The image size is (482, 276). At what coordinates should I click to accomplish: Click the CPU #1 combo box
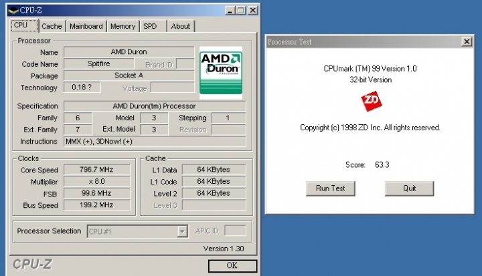coord(137,231)
